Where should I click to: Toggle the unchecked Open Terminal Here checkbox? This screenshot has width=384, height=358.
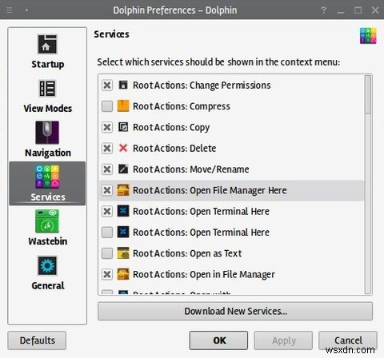[107, 233]
